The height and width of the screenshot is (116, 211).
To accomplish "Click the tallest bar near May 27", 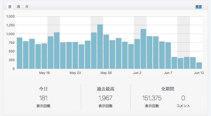I will click(100, 46).
